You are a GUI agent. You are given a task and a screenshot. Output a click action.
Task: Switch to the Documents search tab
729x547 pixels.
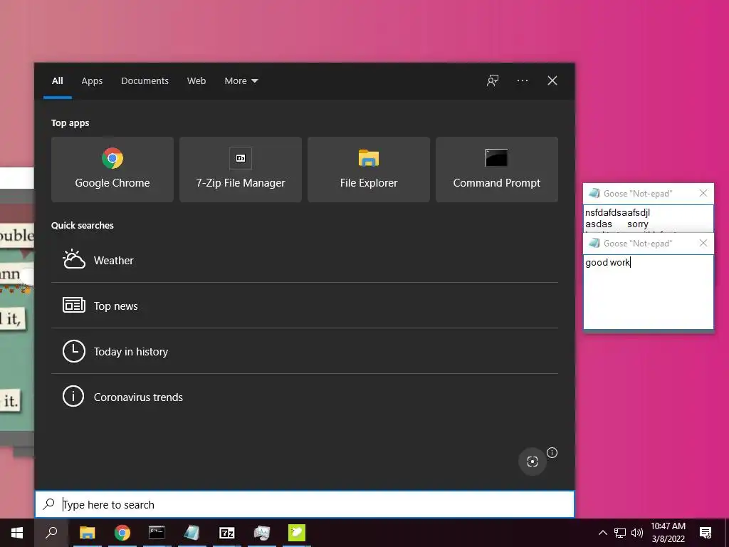pyautogui.click(x=145, y=81)
